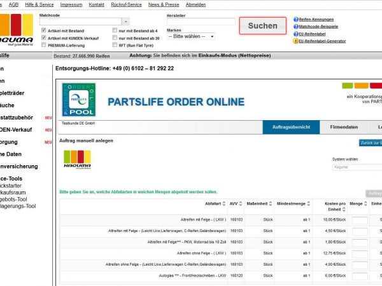
Task: Click the Kaguma logo in page header
Action: [16, 30]
